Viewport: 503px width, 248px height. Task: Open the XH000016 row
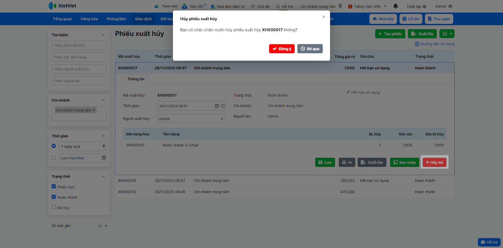click(285, 181)
